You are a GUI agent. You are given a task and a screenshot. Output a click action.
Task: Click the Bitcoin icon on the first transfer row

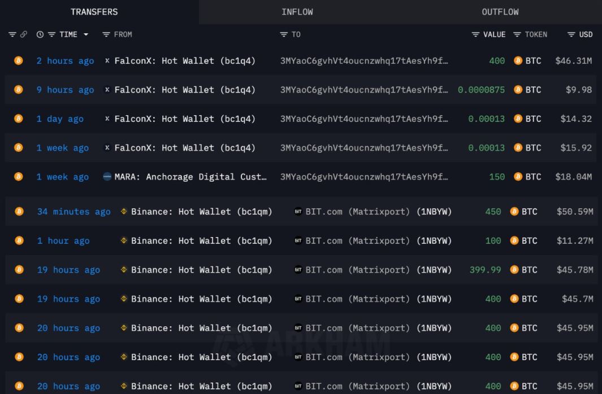(18, 60)
